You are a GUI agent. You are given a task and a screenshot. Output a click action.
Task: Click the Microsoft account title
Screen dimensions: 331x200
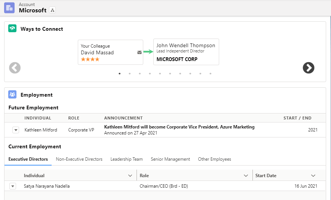pos(33,10)
